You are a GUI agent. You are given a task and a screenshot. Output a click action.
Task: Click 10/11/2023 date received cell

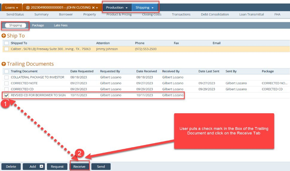145,95
